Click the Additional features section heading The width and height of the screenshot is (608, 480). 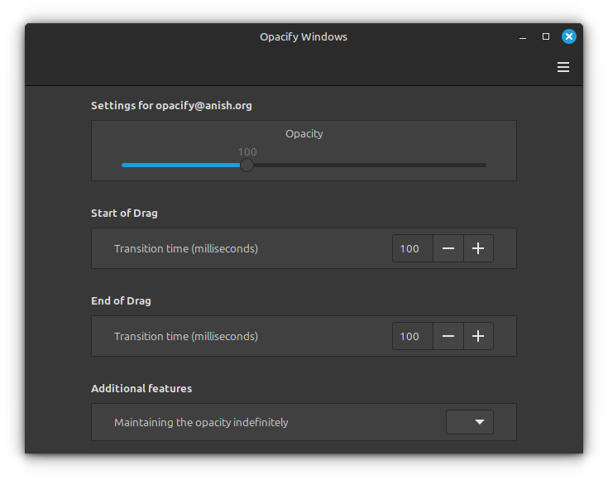141,388
